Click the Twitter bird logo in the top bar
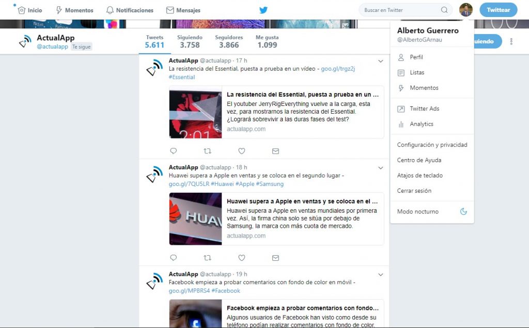The width and height of the screenshot is (529, 328). [x=263, y=10]
